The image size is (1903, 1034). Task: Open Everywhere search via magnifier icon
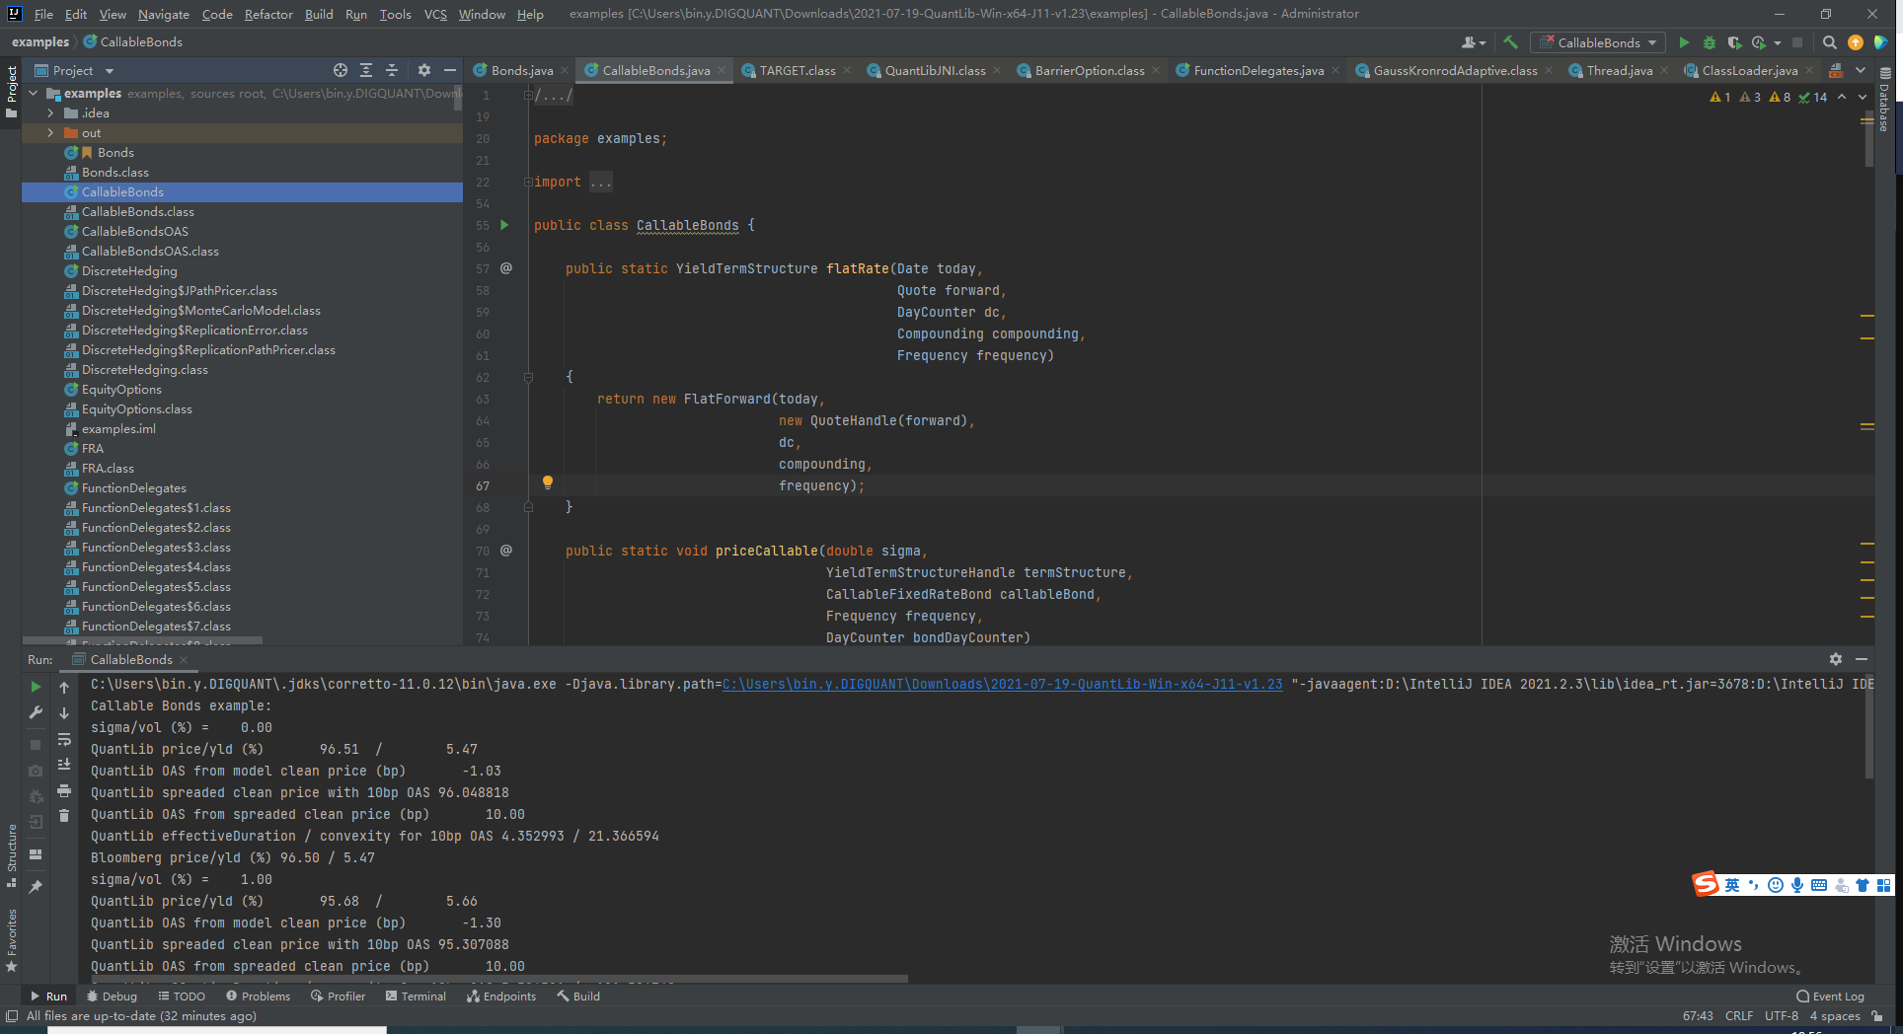[x=1829, y=42]
